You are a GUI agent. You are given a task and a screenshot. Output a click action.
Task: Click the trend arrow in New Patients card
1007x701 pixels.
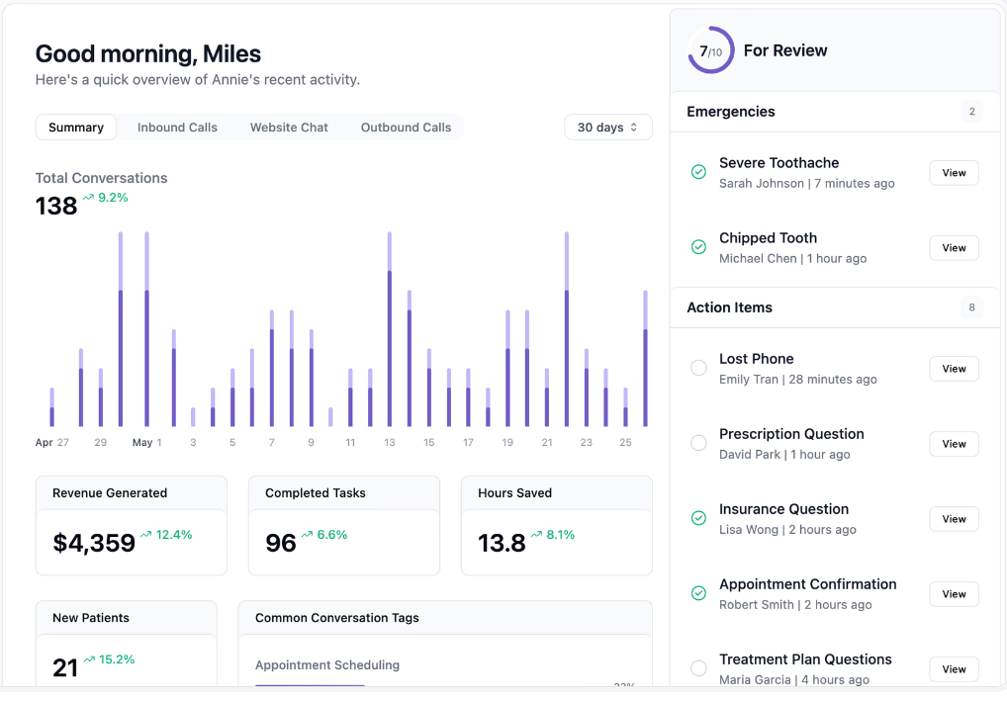pos(90,659)
